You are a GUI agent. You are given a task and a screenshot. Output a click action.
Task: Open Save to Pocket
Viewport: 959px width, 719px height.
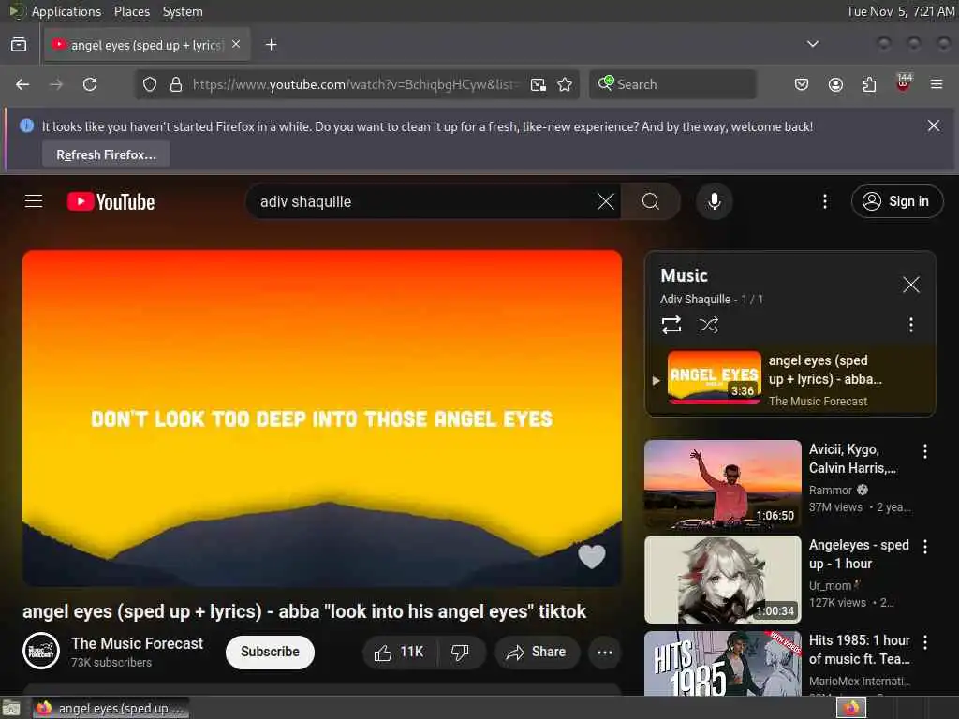coord(802,84)
